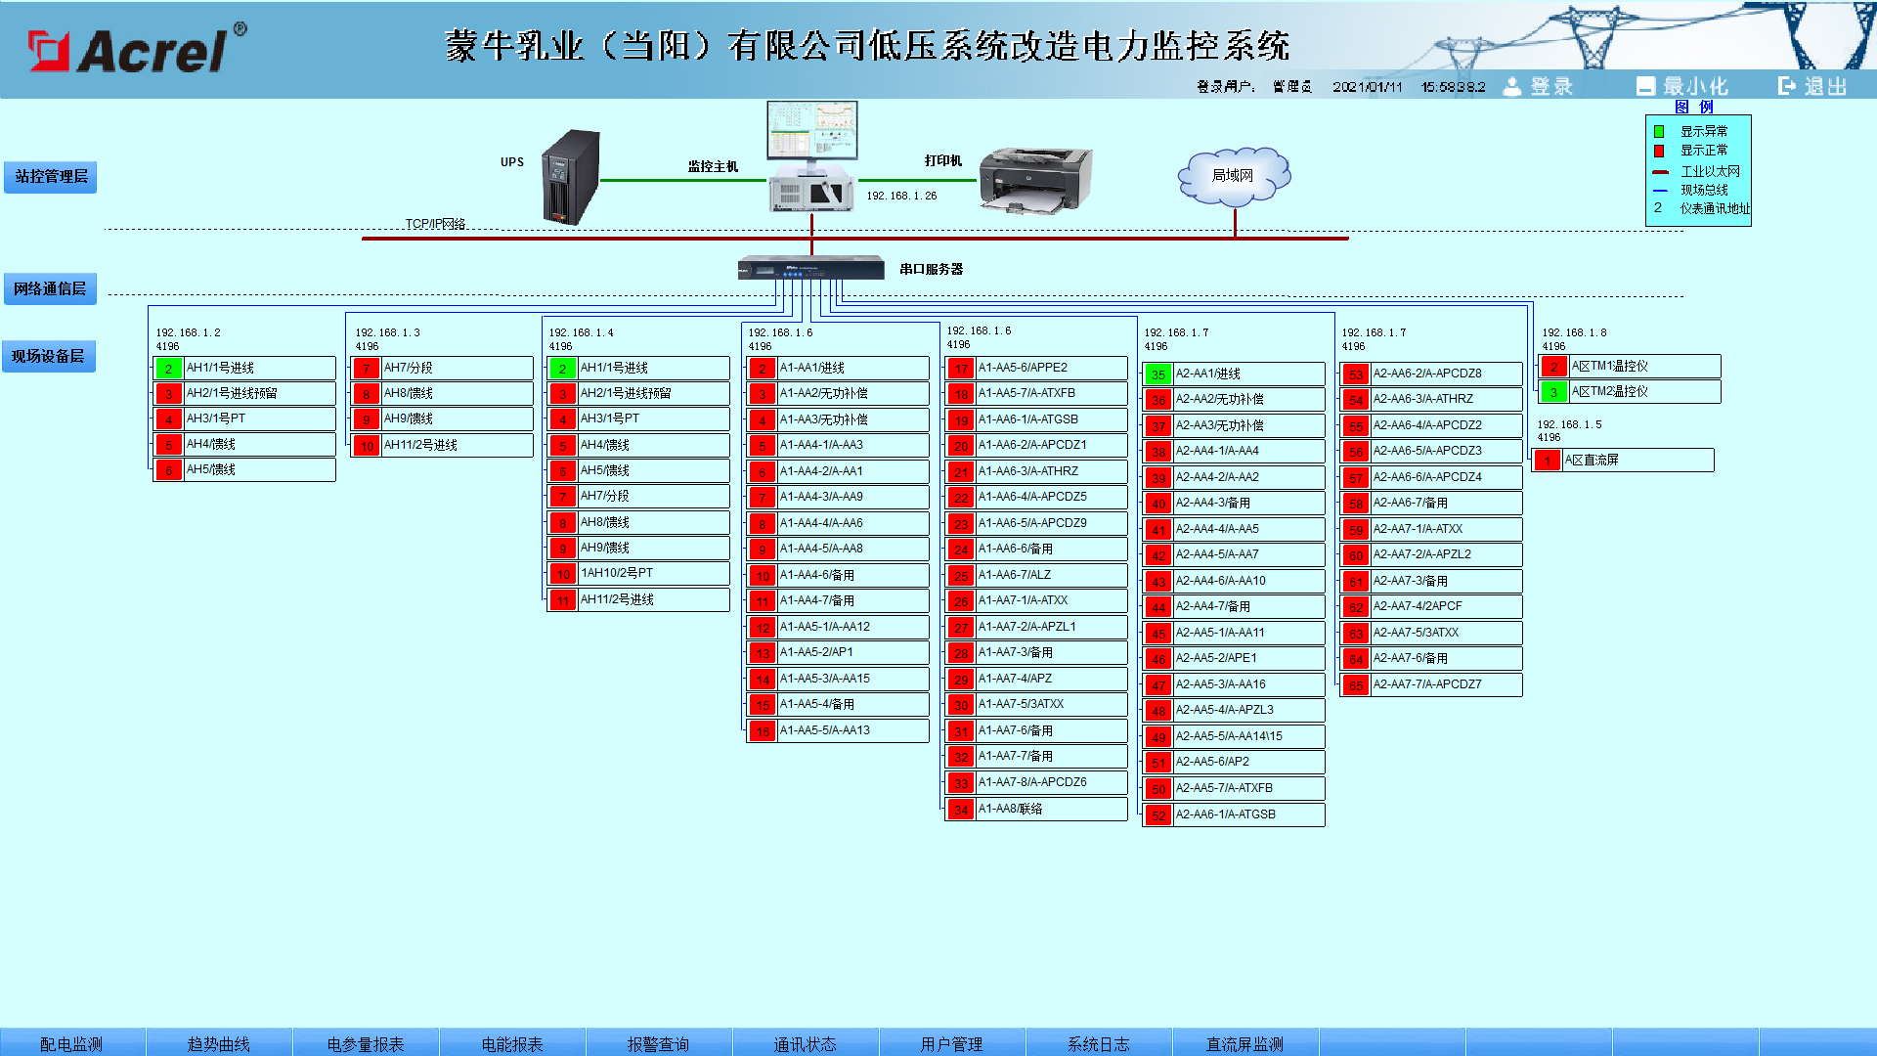Viewport: 1877px width, 1056px height.
Task: Click the 站控管理层 button
Action: point(51,177)
